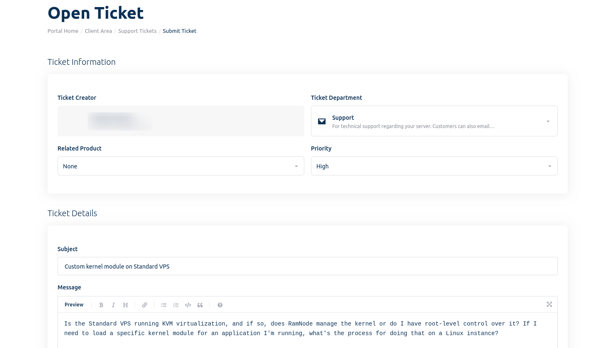Open Support Tickets breadcrumb link
The width and height of the screenshot is (609, 348).
pyautogui.click(x=137, y=31)
